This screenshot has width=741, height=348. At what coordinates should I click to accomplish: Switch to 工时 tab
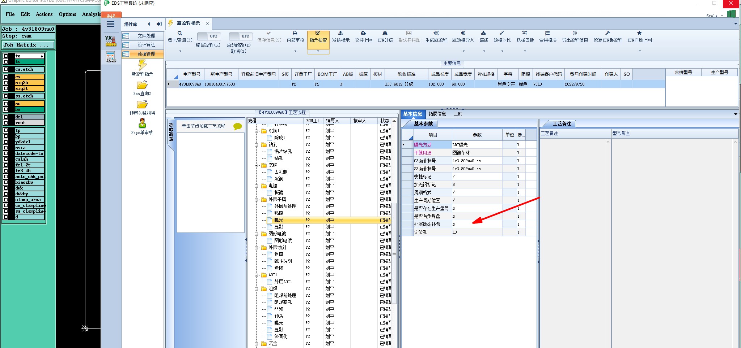point(458,114)
